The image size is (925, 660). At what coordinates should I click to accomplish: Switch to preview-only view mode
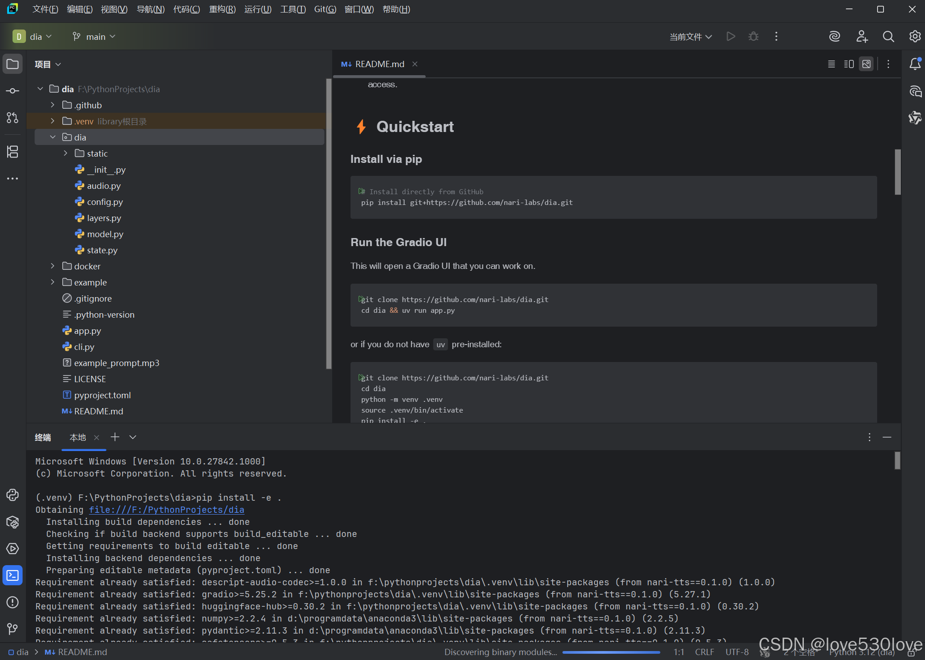point(866,64)
